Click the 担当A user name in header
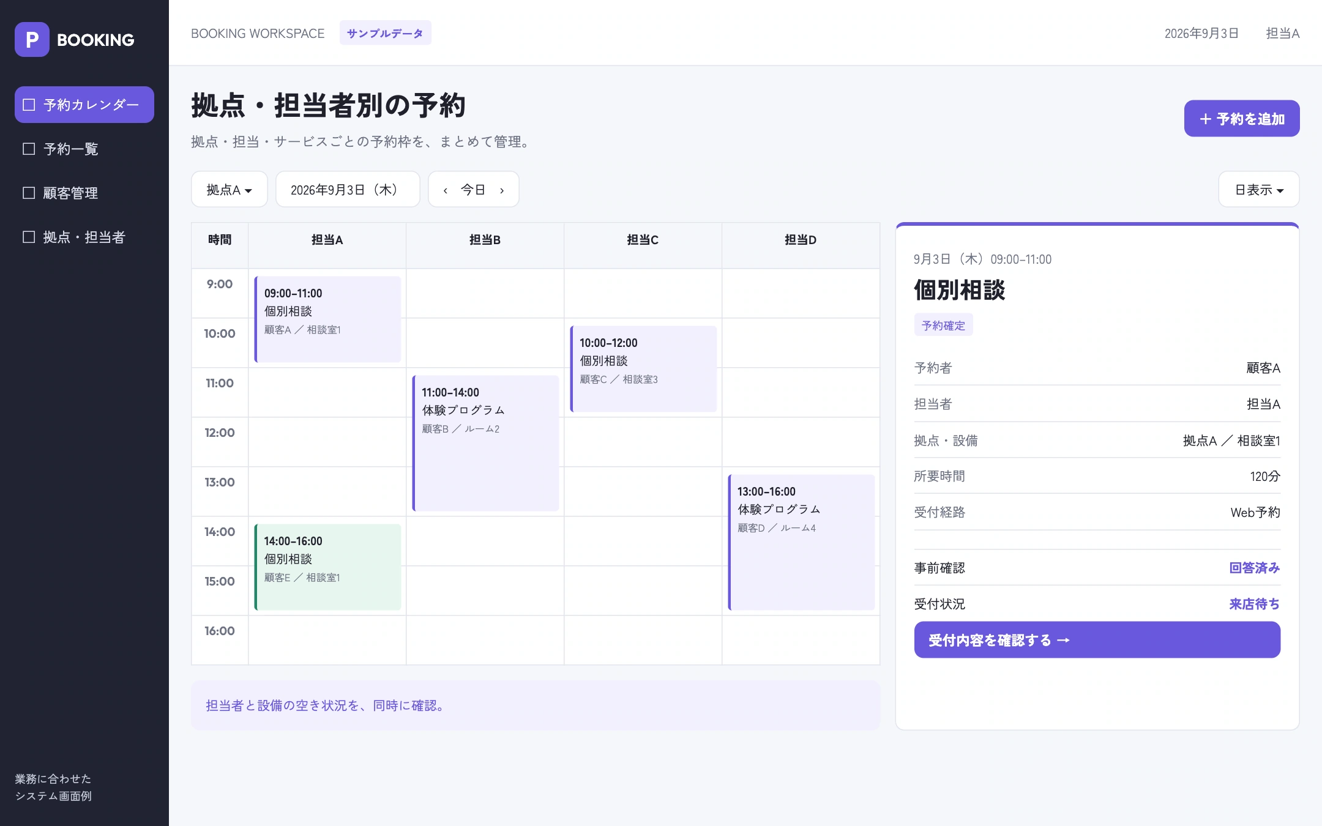The width and height of the screenshot is (1322, 826). click(x=1282, y=34)
